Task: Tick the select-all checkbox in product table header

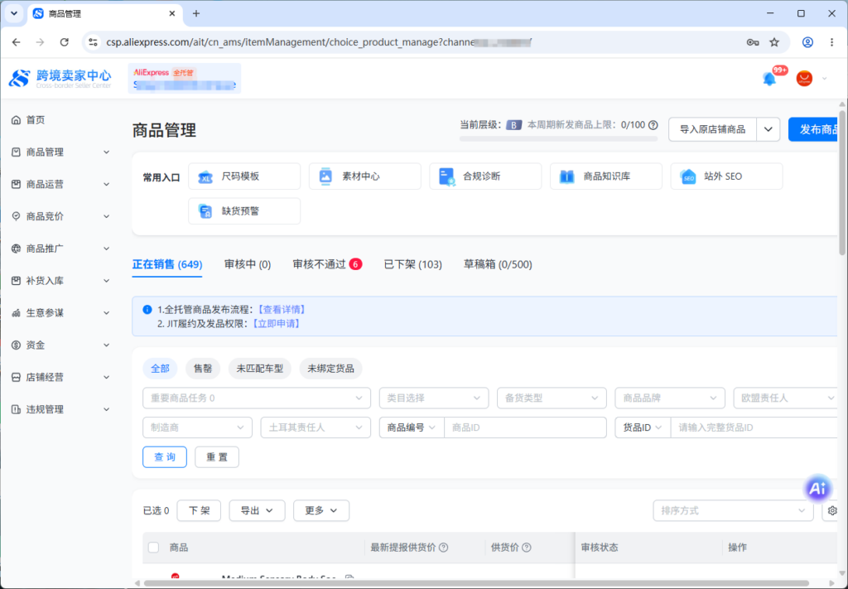Action: click(153, 548)
